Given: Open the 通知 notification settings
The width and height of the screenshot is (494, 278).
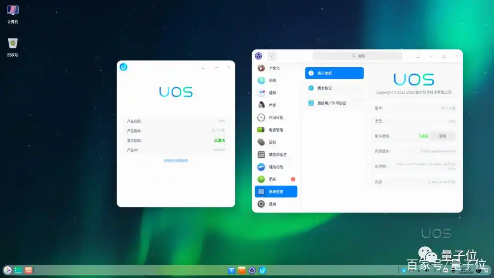Looking at the screenshot, I should [x=276, y=93].
